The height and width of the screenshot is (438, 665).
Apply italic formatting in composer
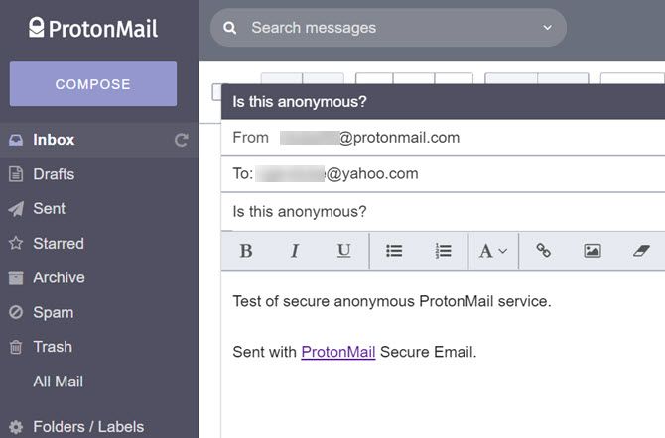(x=295, y=251)
